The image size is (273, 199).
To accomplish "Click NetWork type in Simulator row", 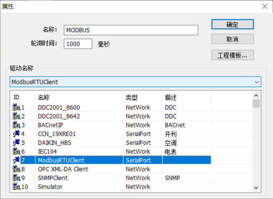I will [x=138, y=187].
